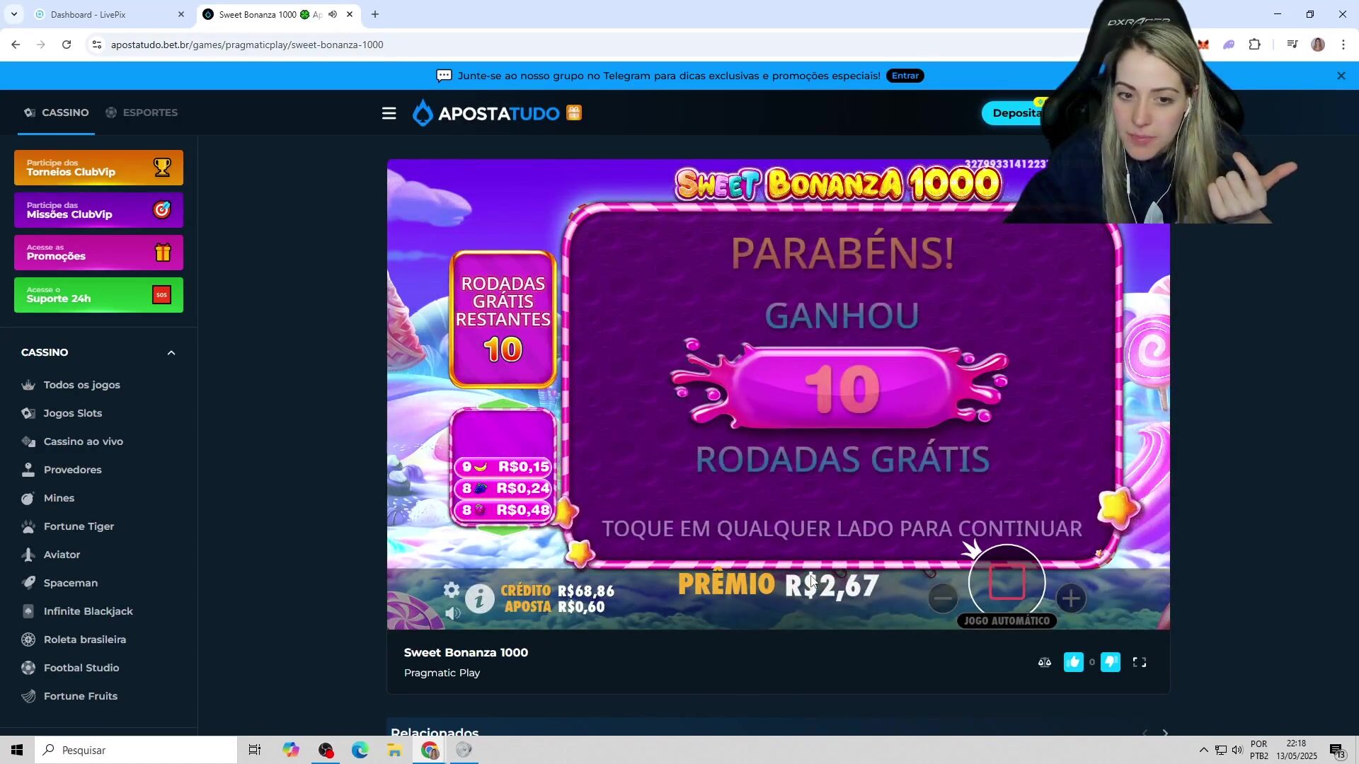Open browser tab search dropdown
Image resolution: width=1359 pixels, height=764 pixels.
click(13, 14)
